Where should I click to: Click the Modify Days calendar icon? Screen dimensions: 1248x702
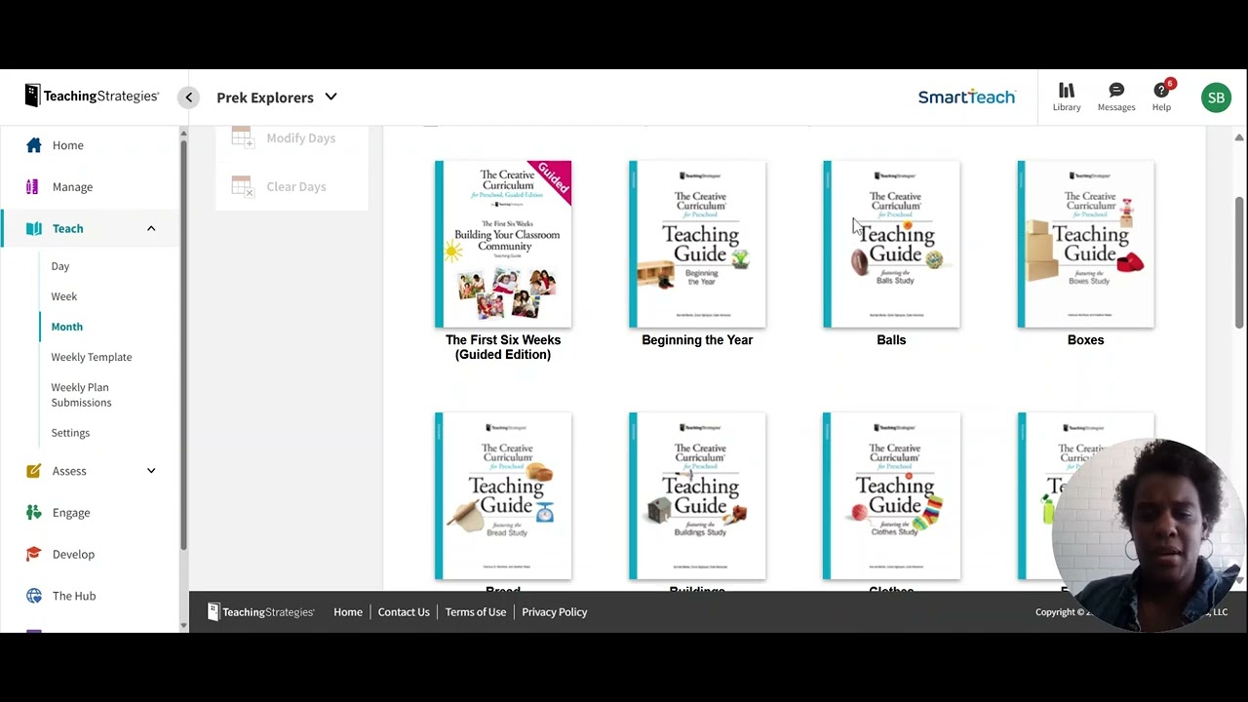(x=242, y=137)
